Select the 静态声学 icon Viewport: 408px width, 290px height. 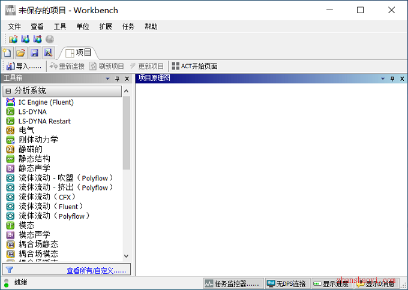10,168
